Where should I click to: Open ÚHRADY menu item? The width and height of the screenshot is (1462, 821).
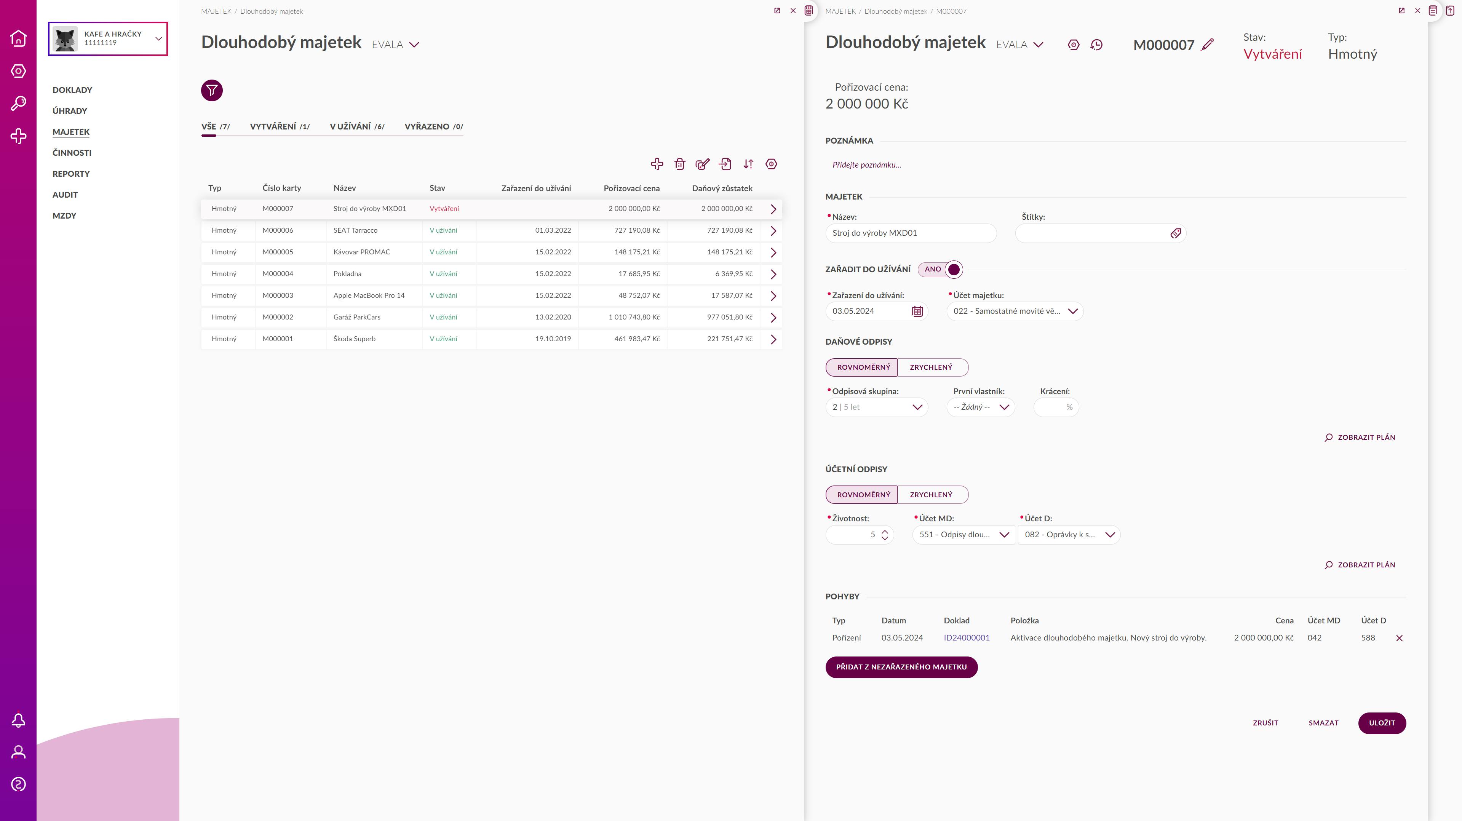pyautogui.click(x=70, y=111)
